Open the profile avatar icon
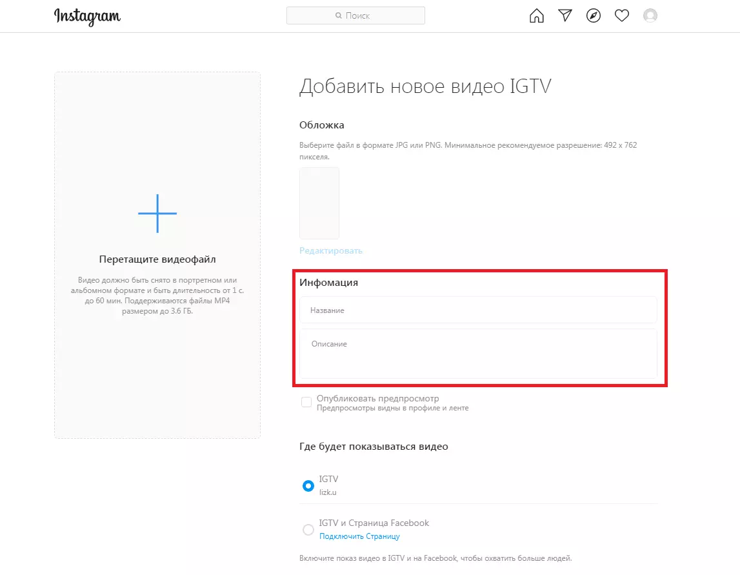This screenshot has height=575, width=740. 650,15
